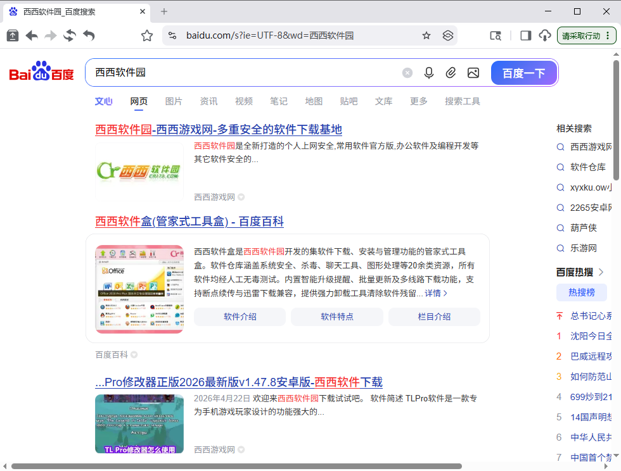Select the 网页 tab
Screen dimensions: 621x471
pos(139,101)
